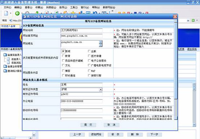Click the main page scrollbar's bottom arrow
200x139 pixels.
(x=194, y=125)
